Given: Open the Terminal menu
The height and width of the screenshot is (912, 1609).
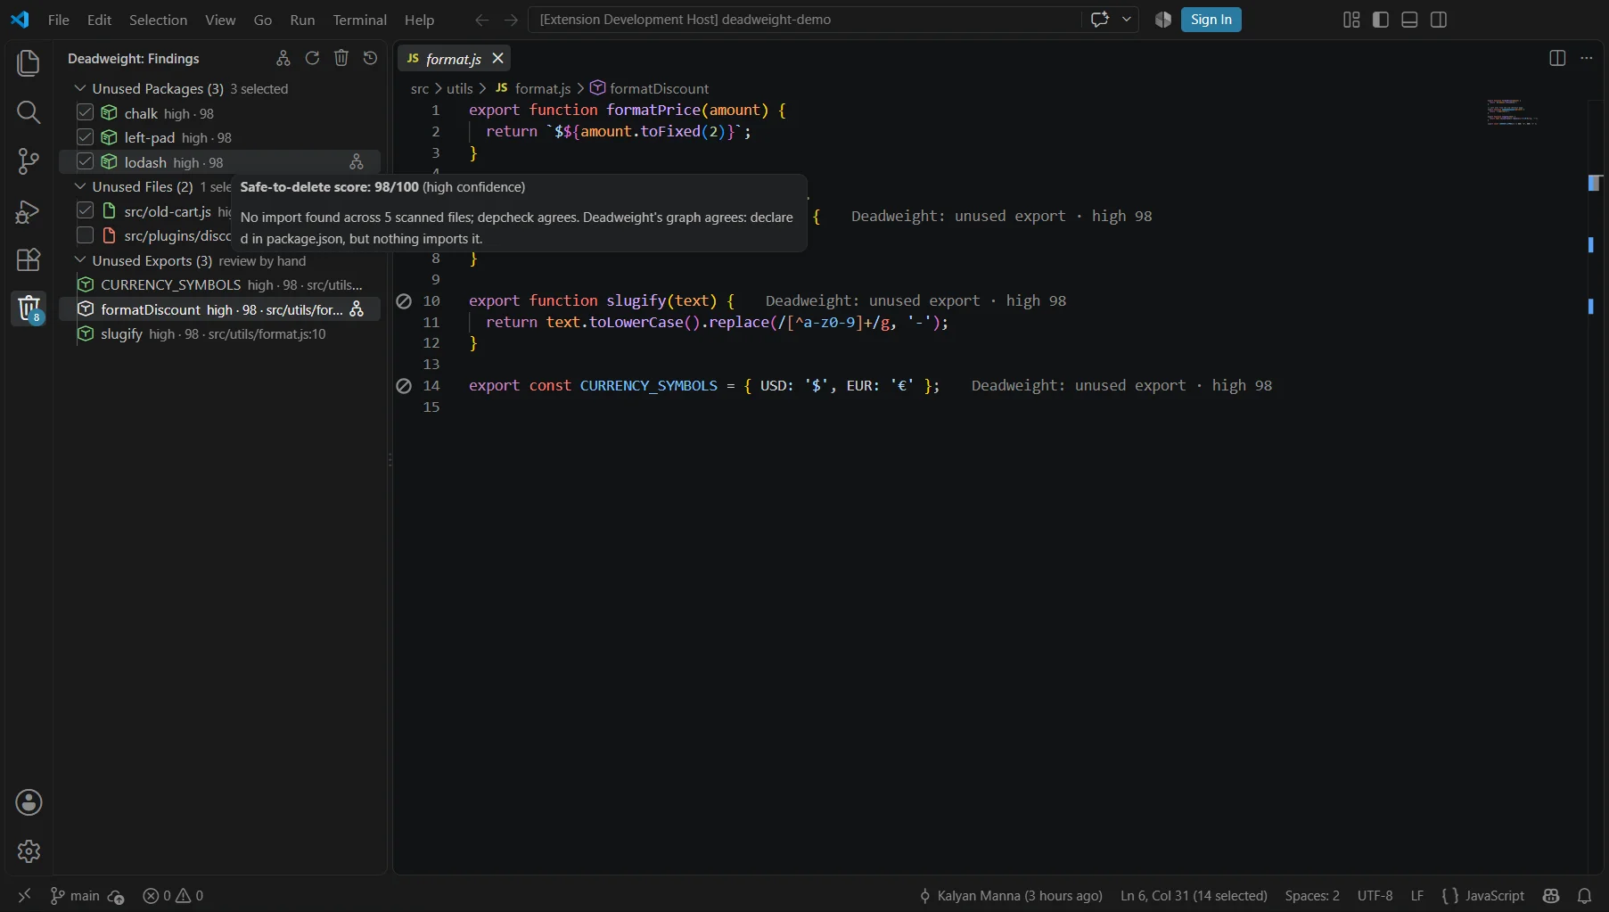Looking at the screenshot, I should 359,20.
